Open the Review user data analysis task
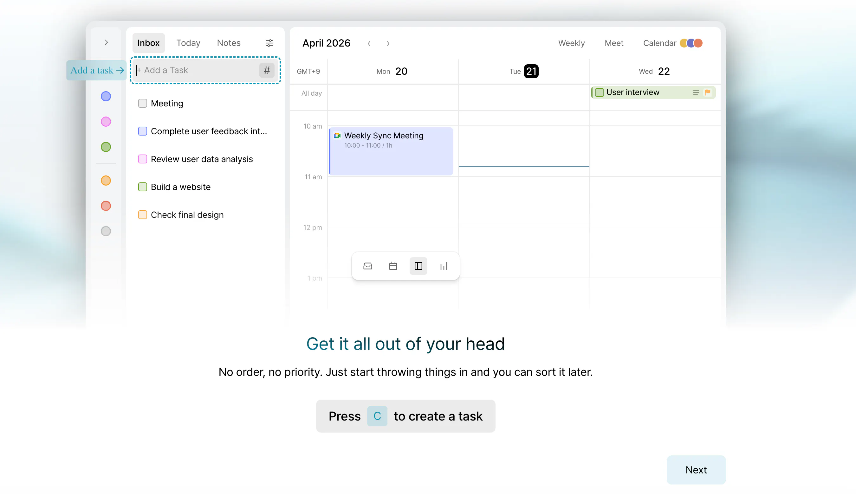 (x=202, y=159)
